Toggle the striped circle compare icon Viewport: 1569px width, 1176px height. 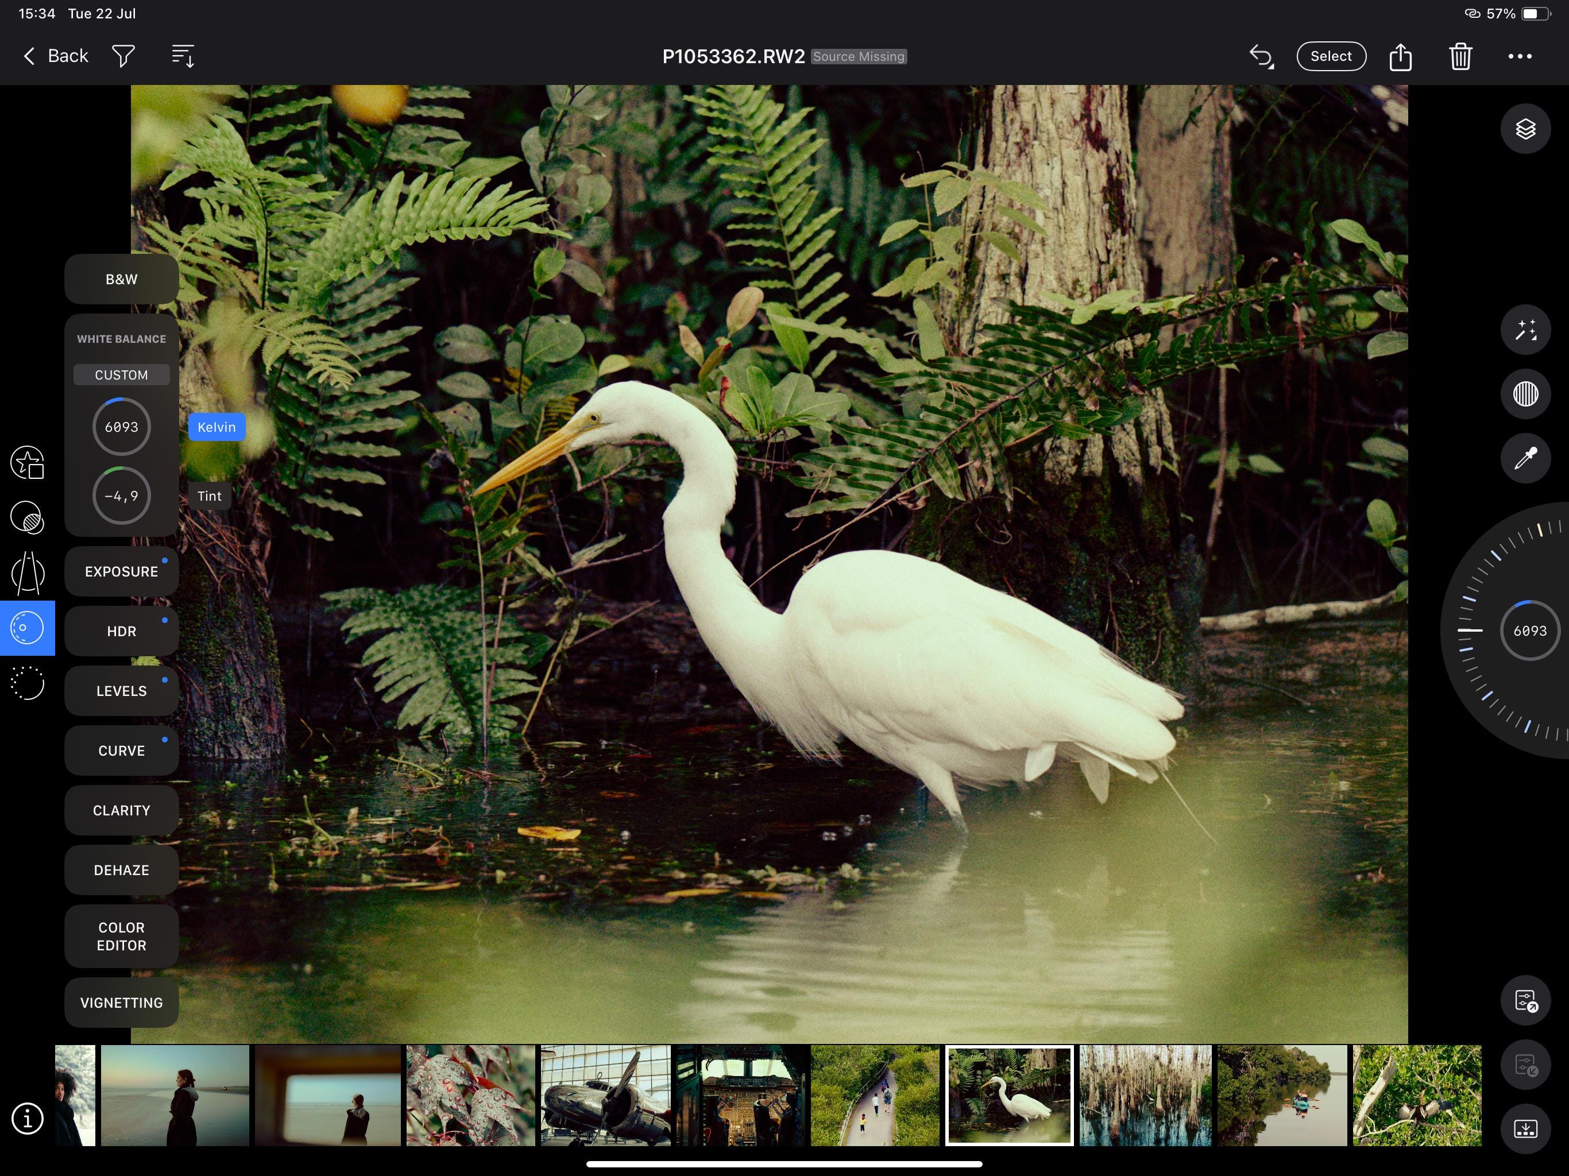pyautogui.click(x=1525, y=394)
